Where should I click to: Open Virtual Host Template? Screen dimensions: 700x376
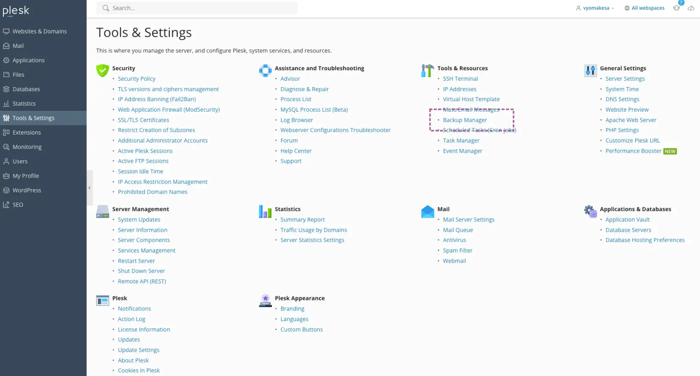coord(471,99)
